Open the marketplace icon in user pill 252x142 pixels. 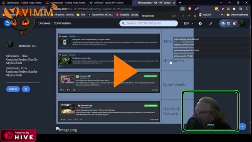[x=223, y=24]
